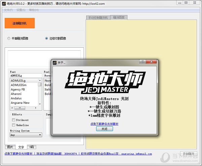Open the 文件(F) menu
The width and height of the screenshot is (202, 166).
[x=8, y=10]
